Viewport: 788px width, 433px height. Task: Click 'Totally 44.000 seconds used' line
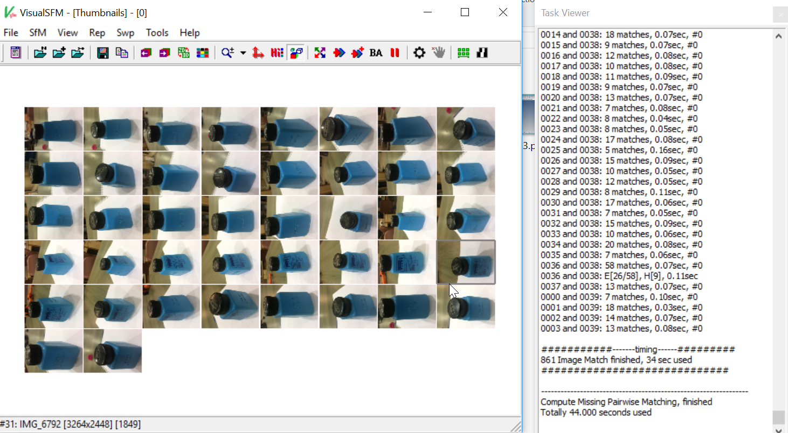point(596,413)
